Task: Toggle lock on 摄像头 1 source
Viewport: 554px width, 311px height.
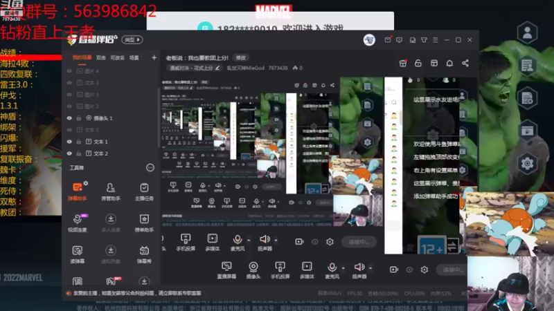Action: click(x=79, y=118)
